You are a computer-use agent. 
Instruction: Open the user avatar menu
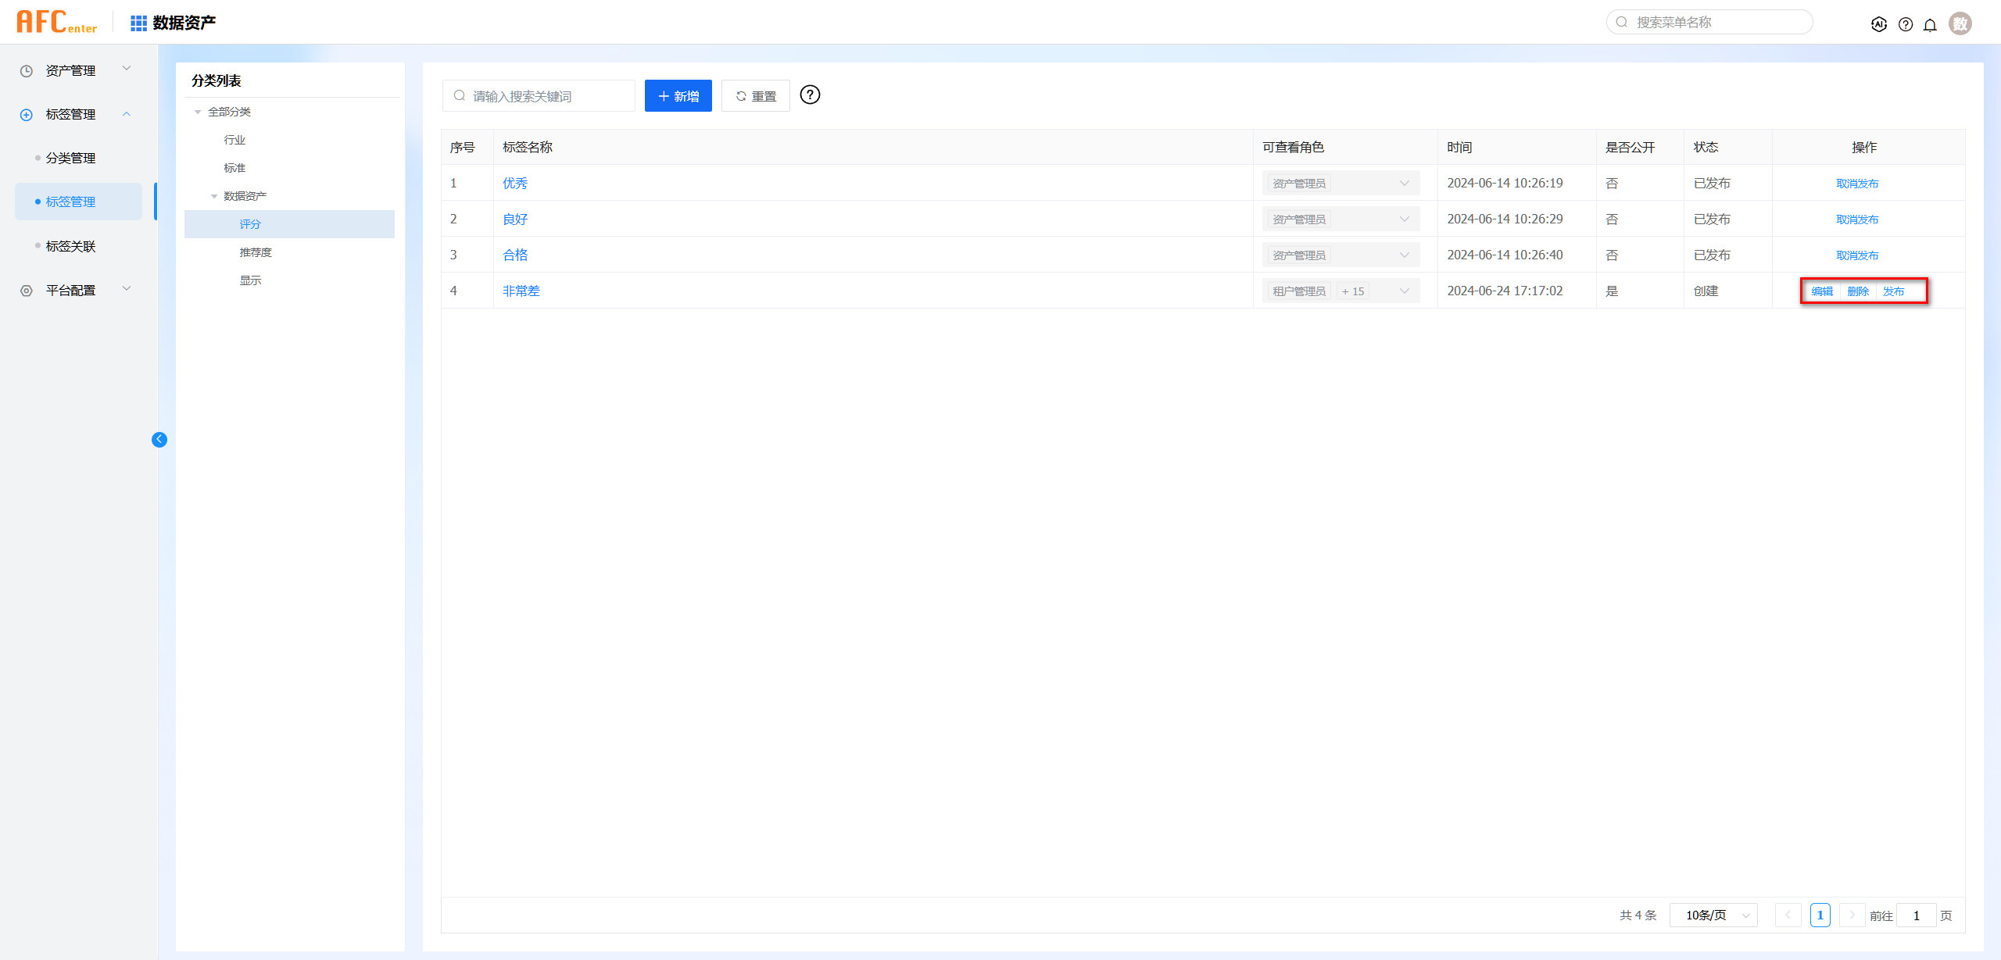pyautogui.click(x=1960, y=23)
